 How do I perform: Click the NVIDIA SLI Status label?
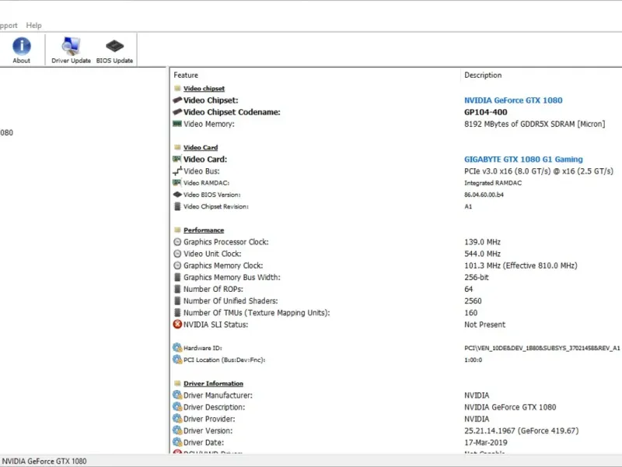[x=215, y=325]
